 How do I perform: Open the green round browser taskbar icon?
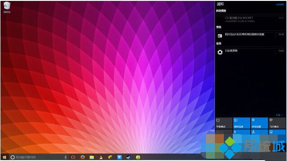click(x=138, y=157)
